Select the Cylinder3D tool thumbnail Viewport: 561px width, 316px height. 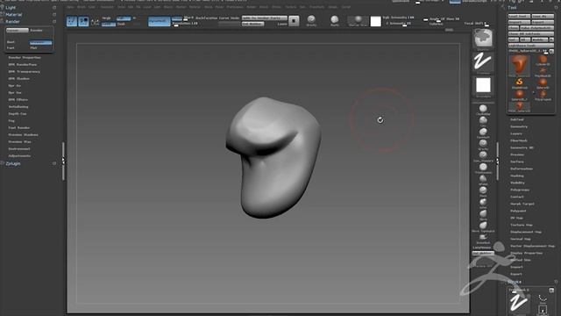coord(543,61)
